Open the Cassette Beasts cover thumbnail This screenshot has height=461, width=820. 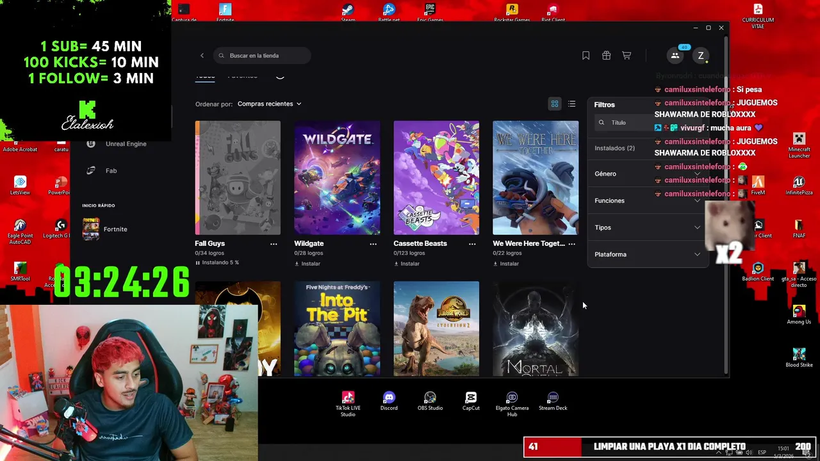[x=436, y=178]
